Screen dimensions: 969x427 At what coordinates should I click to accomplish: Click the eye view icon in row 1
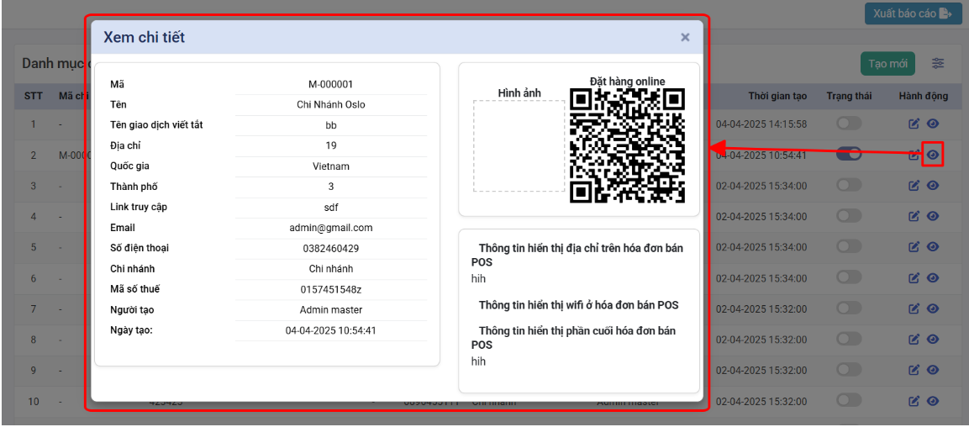[x=932, y=124]
